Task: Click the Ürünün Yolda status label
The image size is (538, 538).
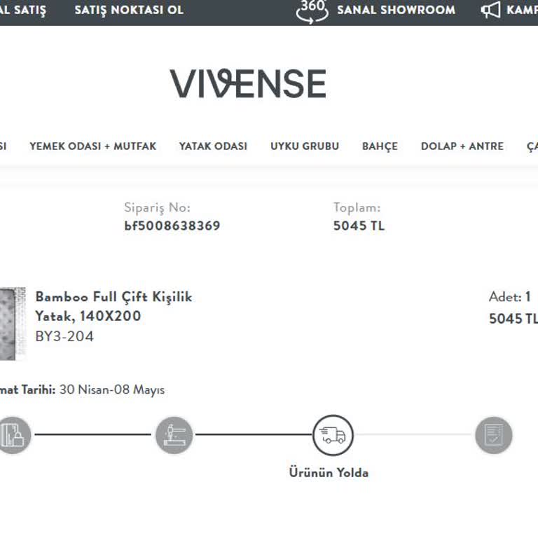Action: pos(329,472)
